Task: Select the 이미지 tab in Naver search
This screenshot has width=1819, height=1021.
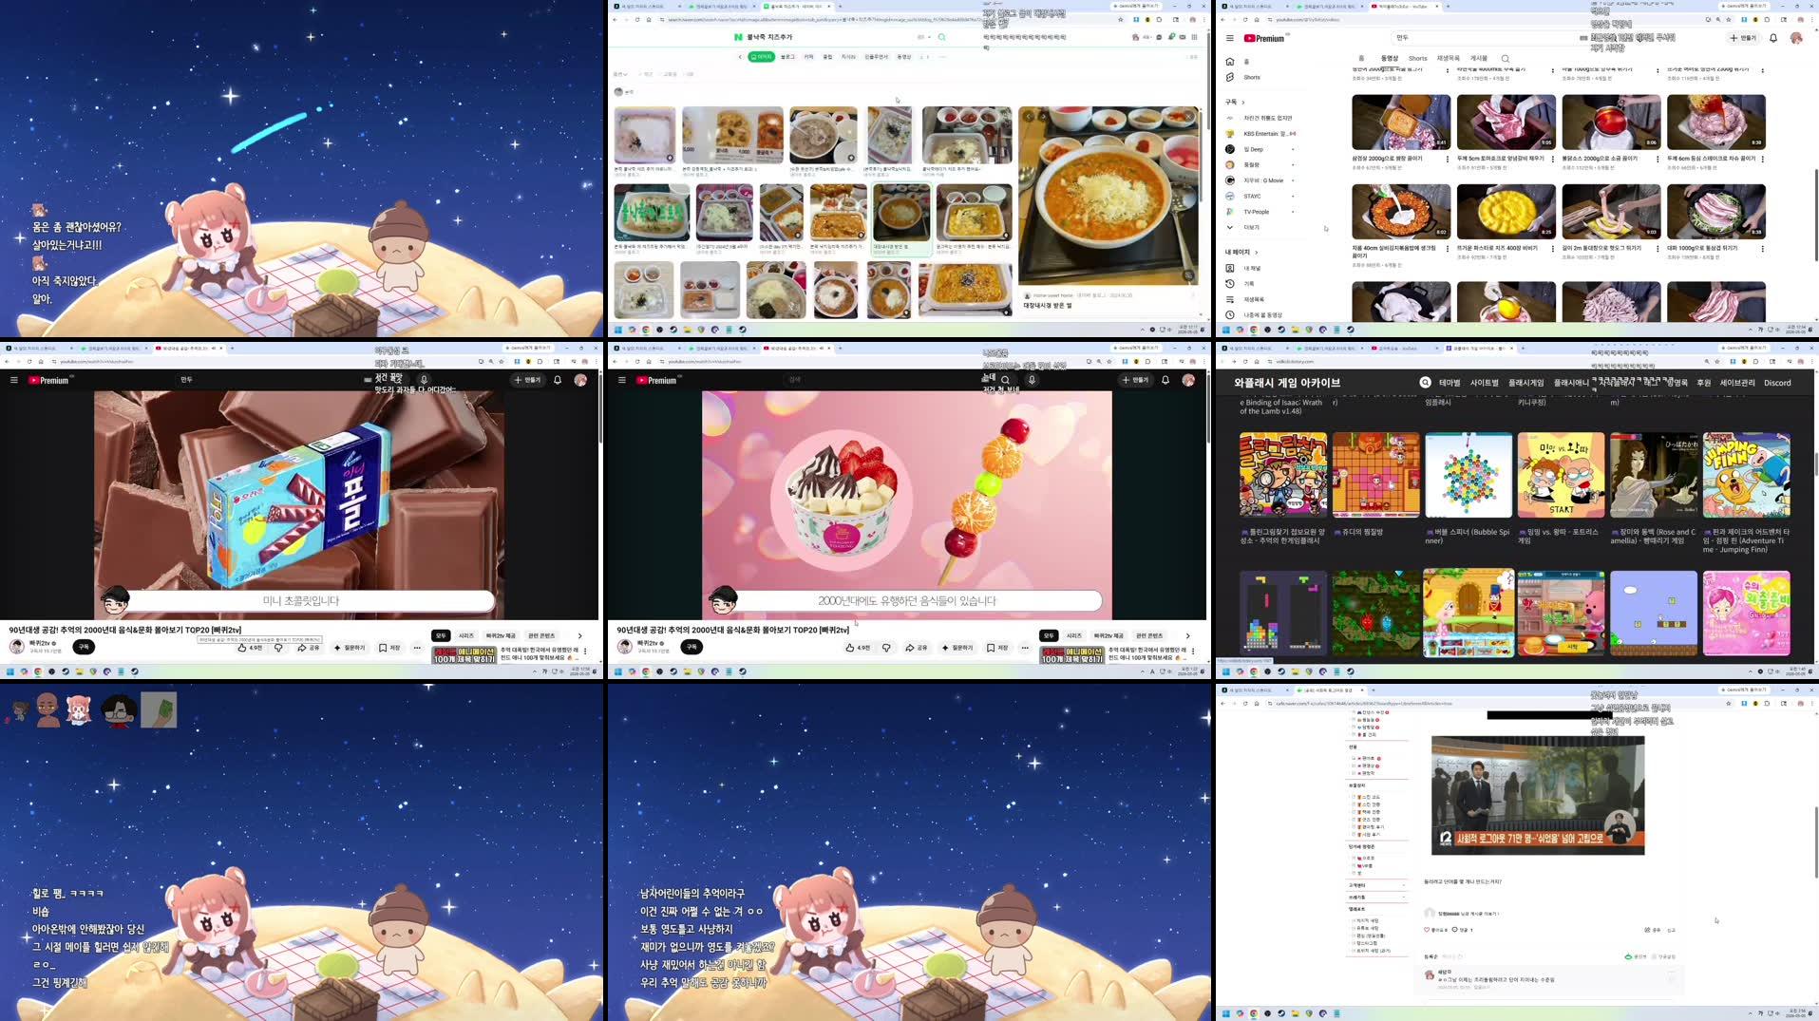Action: click(x=762, y=57)
